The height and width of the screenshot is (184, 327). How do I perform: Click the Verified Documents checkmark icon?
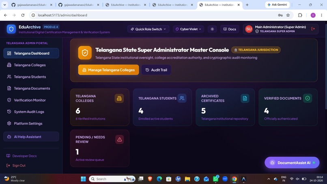point(308,98)
